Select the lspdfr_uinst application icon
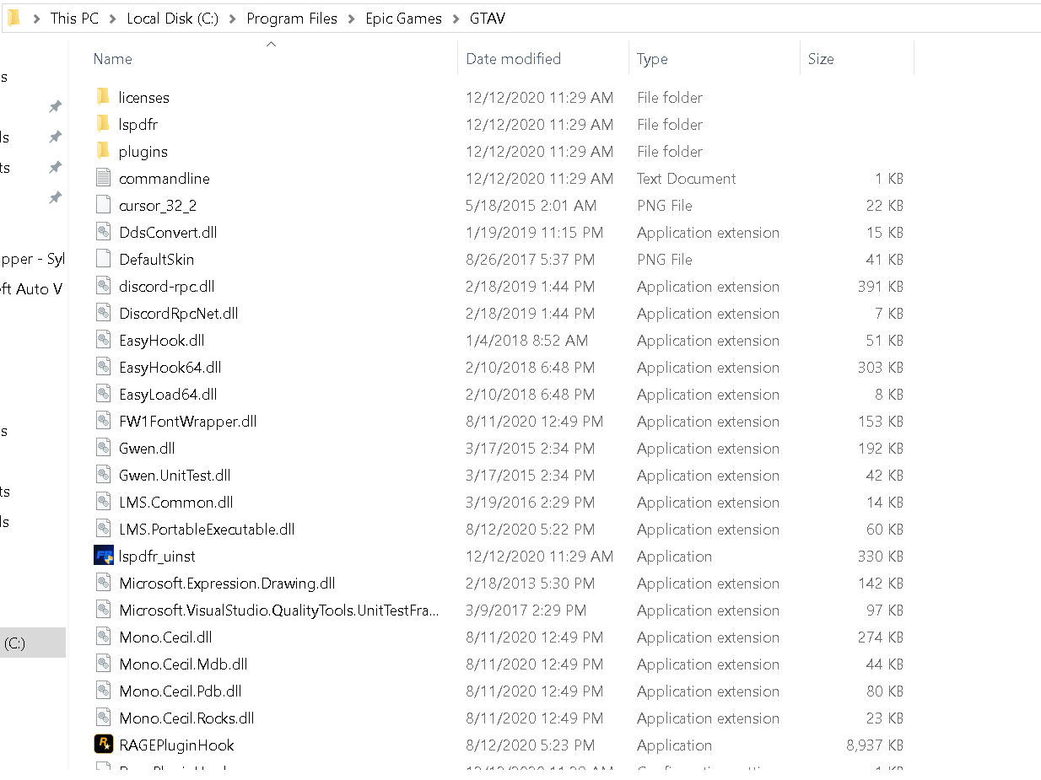 click(x=103, y=556)
